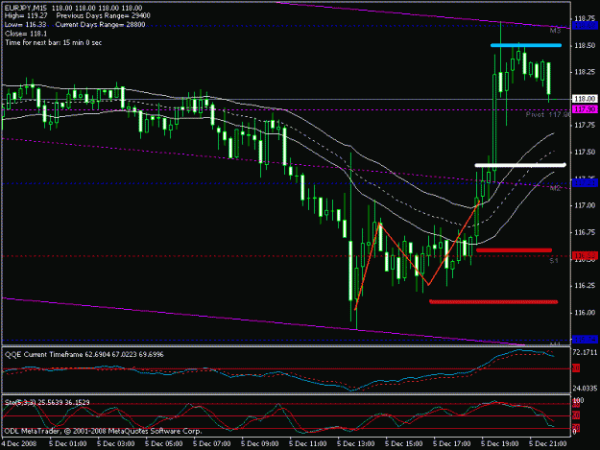This screenshot has height=450, width=600.
Task: Click the blue 115.74 price tag
Action: tap(585, 340)
